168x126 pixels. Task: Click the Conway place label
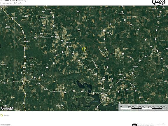pyautogui.click(x=120, y=80)
